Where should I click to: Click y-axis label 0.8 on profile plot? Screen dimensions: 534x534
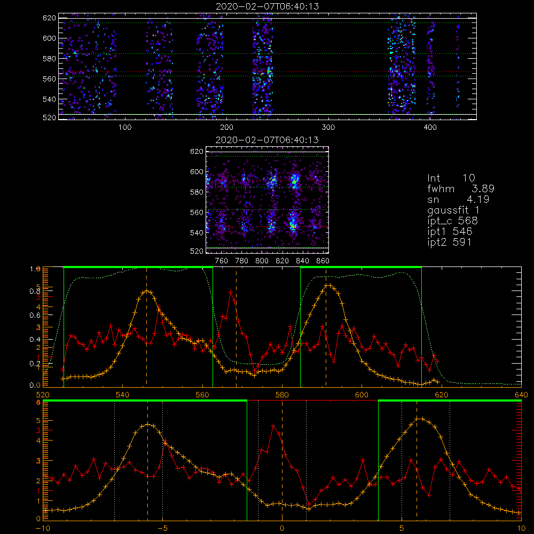click(x=35, y=291)
